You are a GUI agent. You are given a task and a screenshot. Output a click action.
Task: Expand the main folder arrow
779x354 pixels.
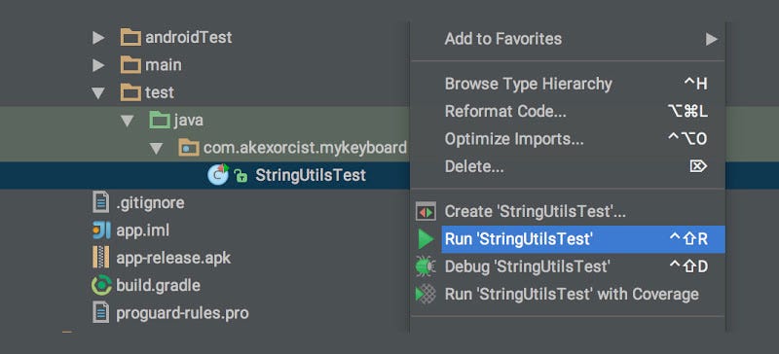point(98,65)
